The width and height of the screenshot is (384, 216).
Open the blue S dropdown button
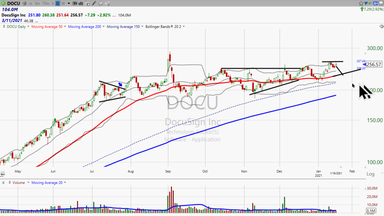coord(376,3)
